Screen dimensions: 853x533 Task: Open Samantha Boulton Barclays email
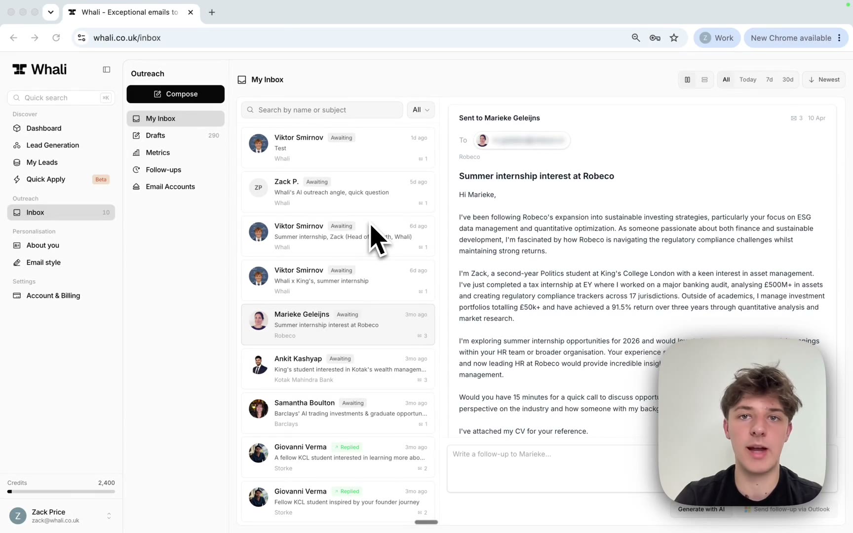pyautogui.click(x=338, y=413)
